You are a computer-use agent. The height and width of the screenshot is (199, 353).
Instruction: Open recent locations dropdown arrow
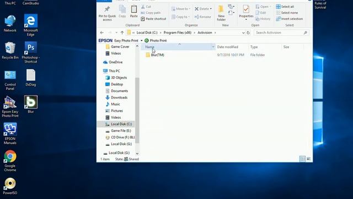point(116,33)
